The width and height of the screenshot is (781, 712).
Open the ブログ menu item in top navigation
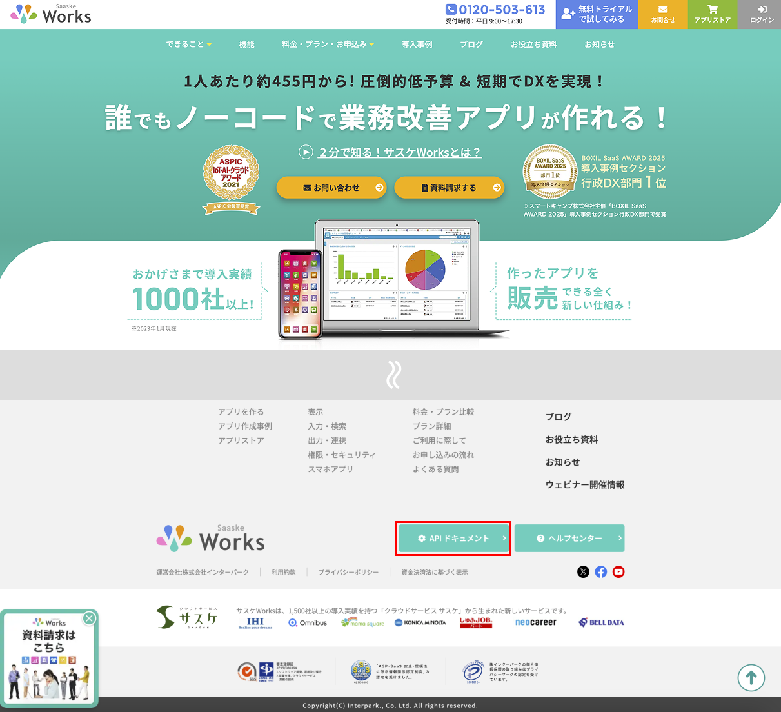coord(471,44)
